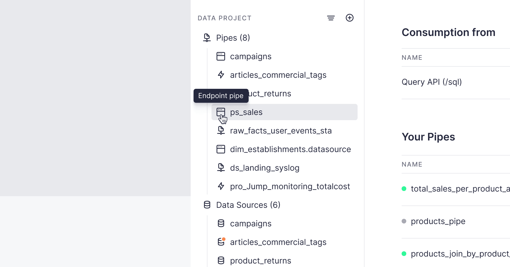Click the alert-badged database icon for articles_commercial_tags

[x=221, y=241]
